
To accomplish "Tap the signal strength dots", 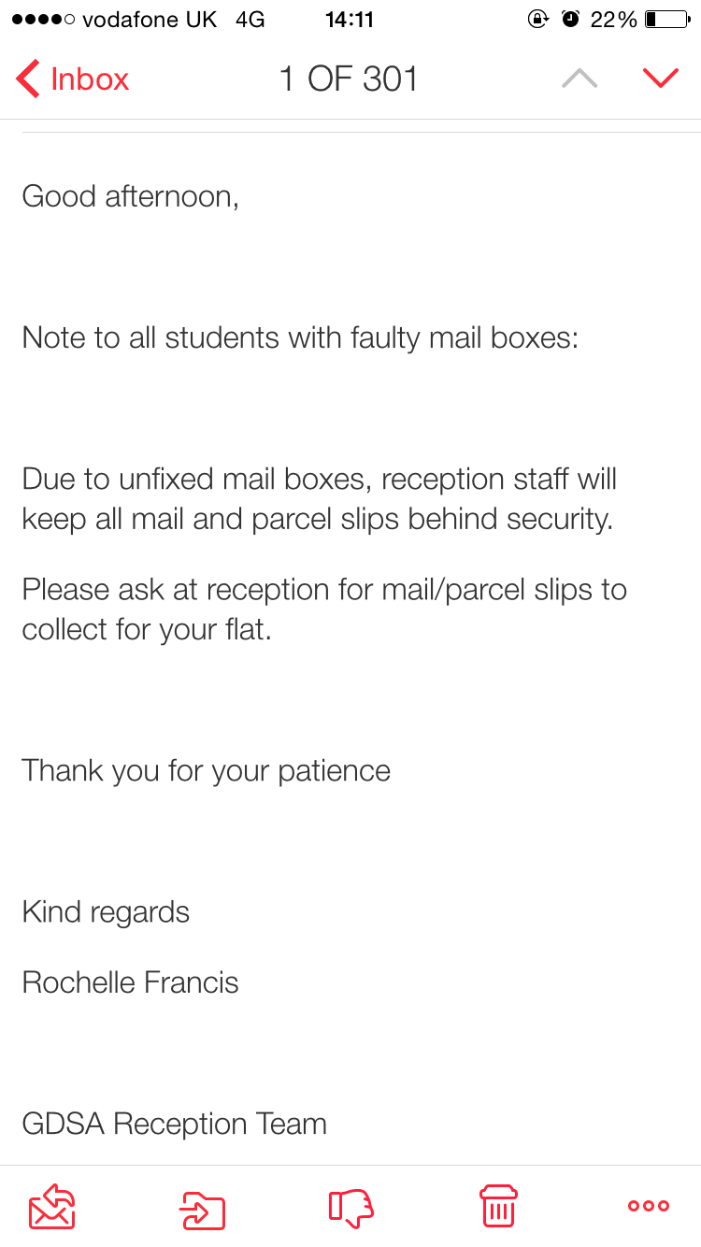I will [x=43, y=20].
